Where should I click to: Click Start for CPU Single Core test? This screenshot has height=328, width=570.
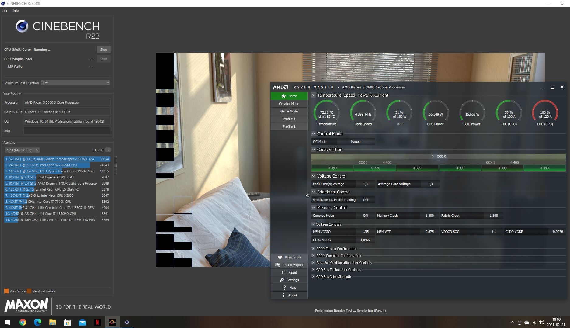click(104, 59)
